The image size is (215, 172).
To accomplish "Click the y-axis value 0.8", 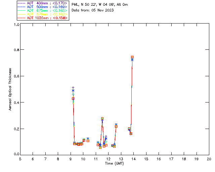I will point(16,50).
